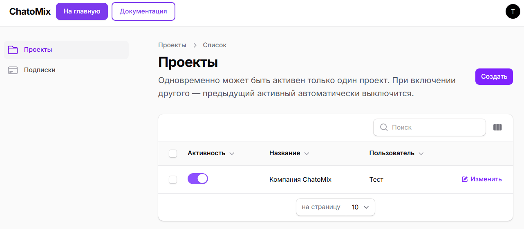
Task: Open the column visibility toggle icon
Action: pos(497,127)
